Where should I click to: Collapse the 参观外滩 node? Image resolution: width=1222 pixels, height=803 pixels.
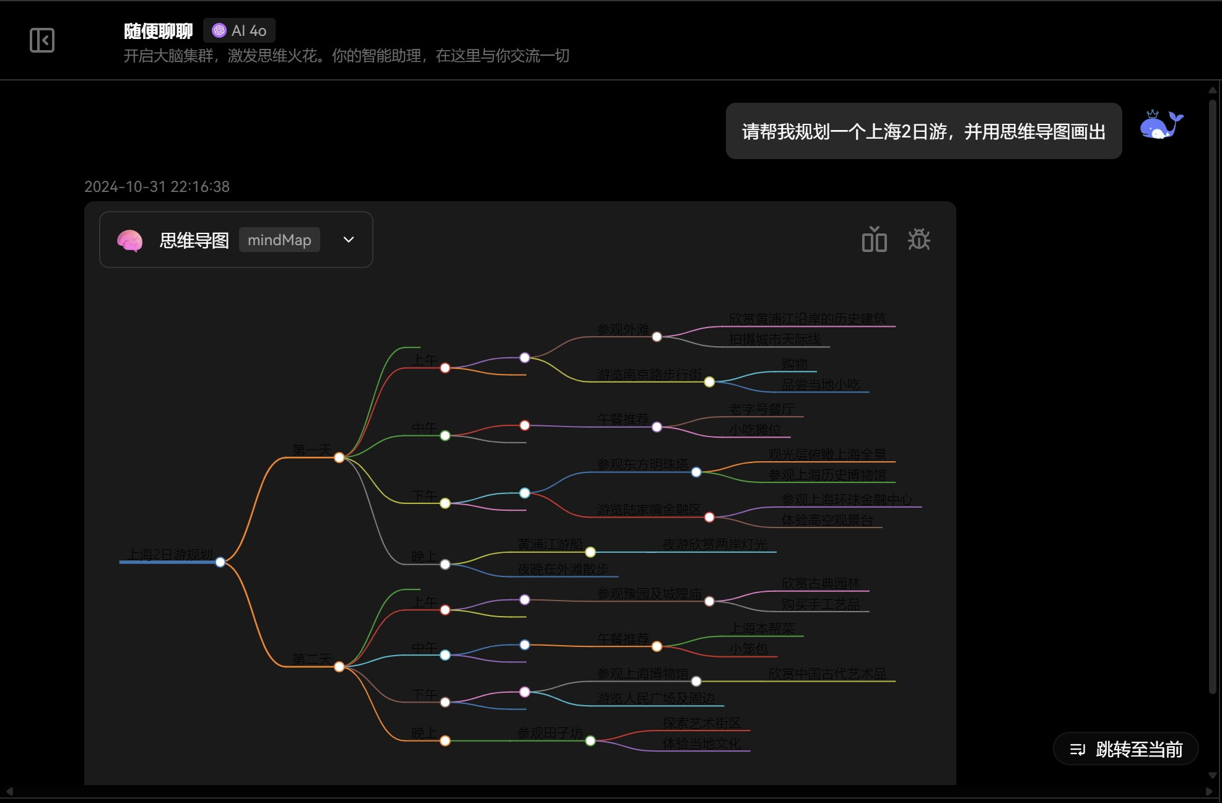click(657, 337)
